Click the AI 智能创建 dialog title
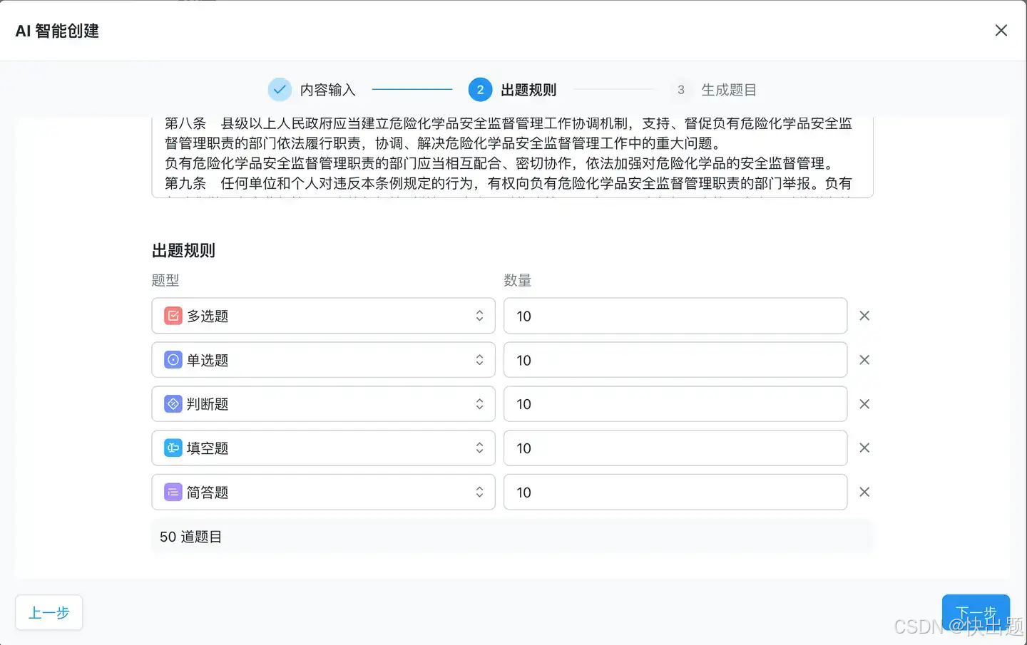This screenshot has height=645, width=1027. click(57, 31)
